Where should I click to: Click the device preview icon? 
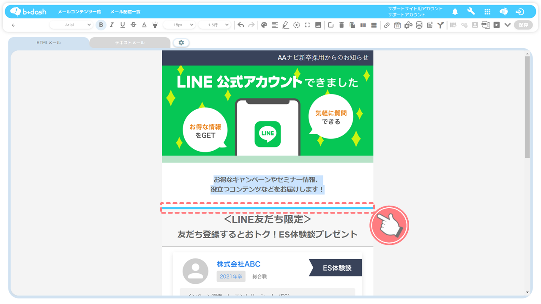coord(486,25)
